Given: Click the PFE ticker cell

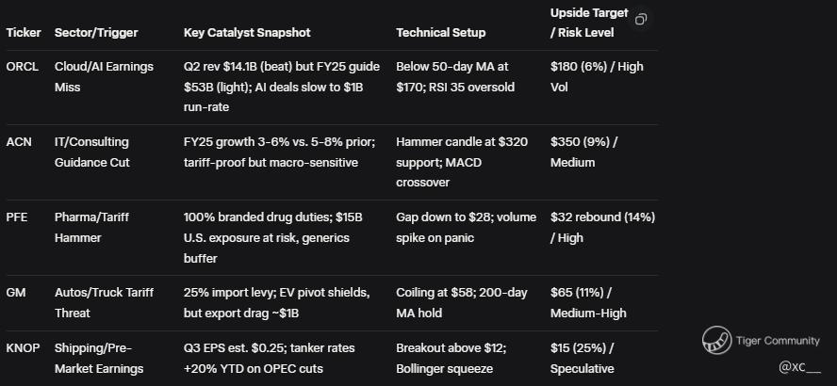Looking at the screenshot, I should (19, 217).
